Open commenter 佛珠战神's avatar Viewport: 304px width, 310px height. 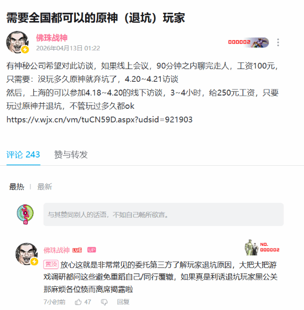coord(27,254)
